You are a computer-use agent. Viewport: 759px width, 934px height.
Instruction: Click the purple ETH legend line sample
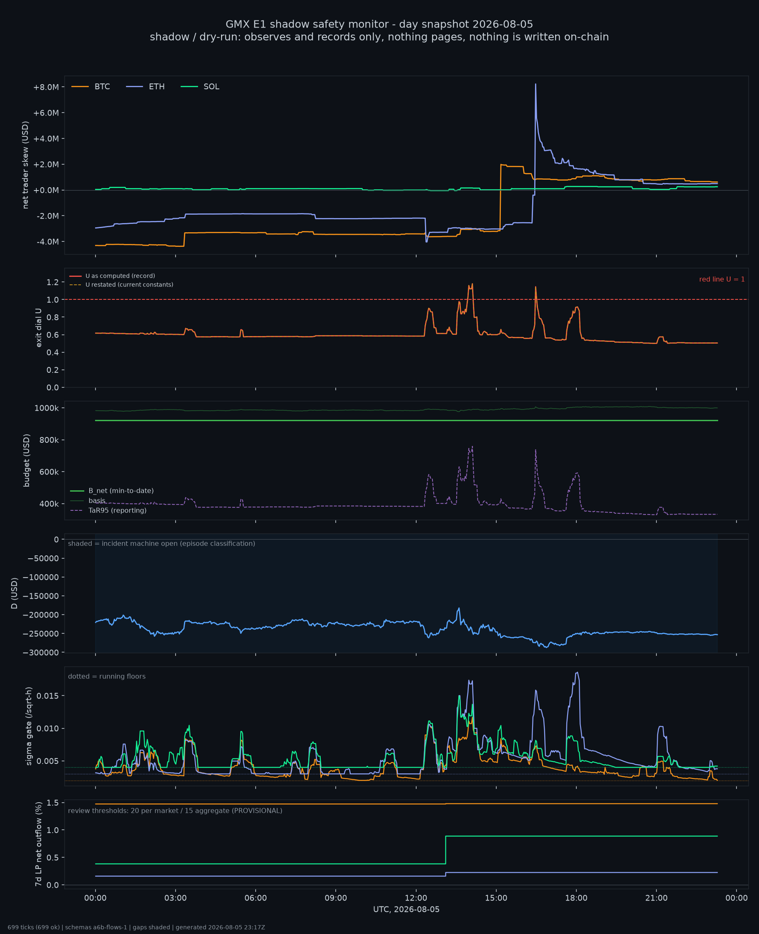tap(134, 87)
